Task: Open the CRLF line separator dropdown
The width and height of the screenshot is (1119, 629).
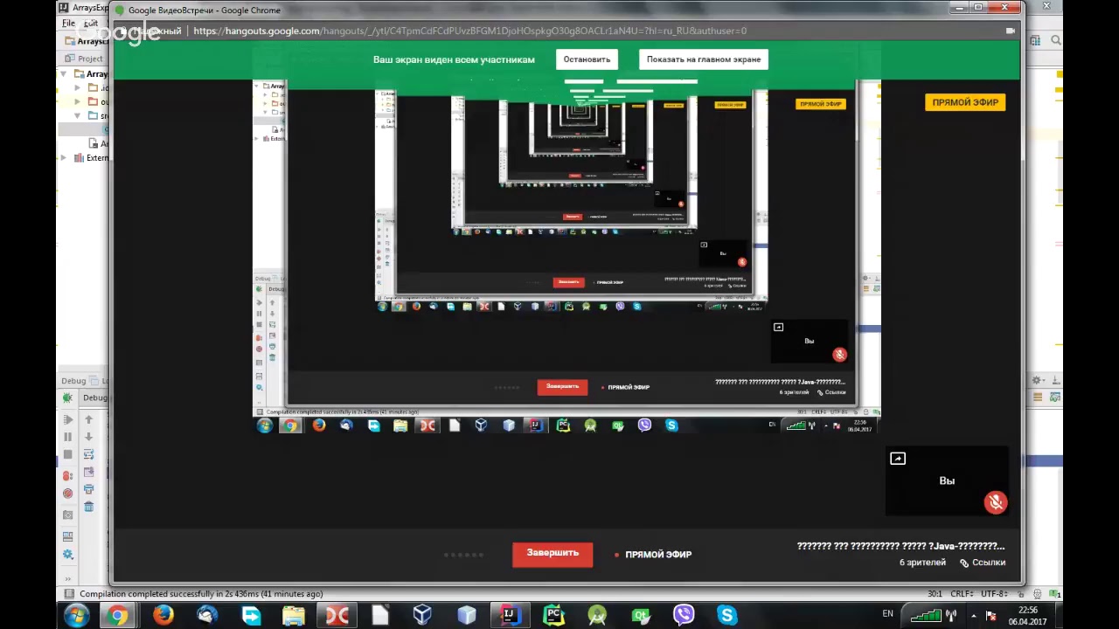Action: pyautogui.click(x=962, y=594)
